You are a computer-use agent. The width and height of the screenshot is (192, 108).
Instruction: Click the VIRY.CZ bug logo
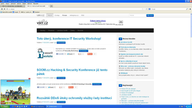tap(42, 22)
